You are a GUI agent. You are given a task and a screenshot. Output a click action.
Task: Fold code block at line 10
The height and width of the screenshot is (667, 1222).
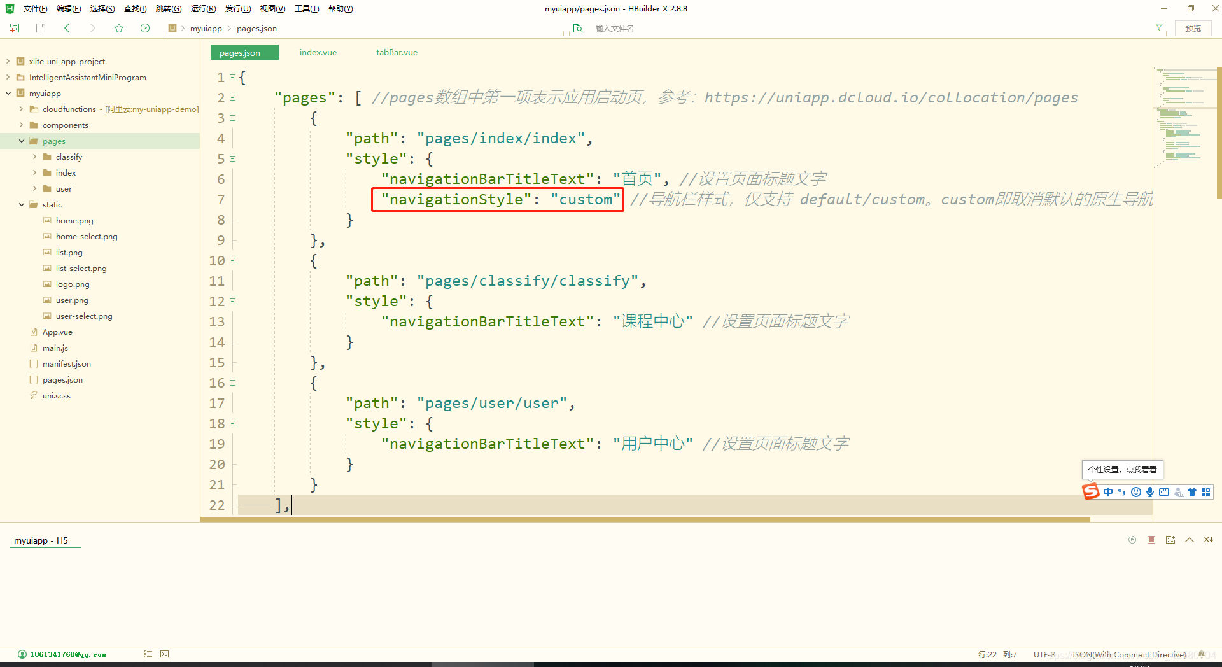pos(233,260)
